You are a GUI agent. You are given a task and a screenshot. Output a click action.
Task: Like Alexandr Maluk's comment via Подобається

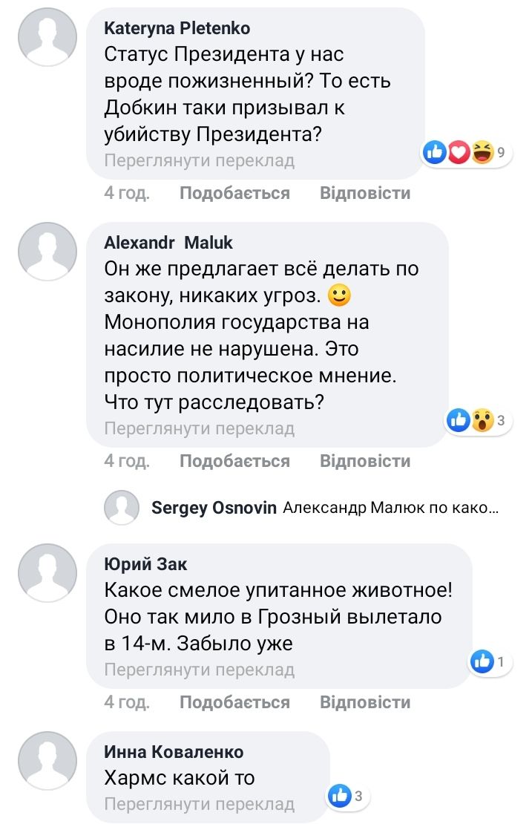click(234, 461)
